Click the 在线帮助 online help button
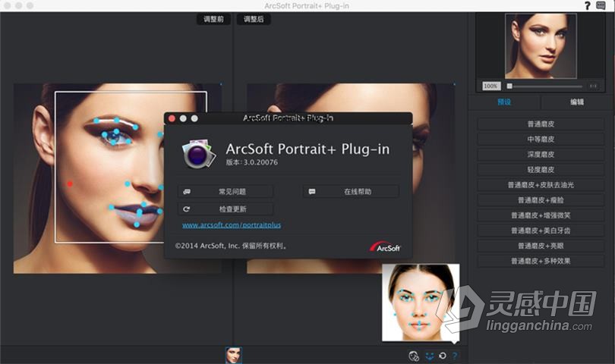The width and height of the screenshot is (615, 364). coord(351,192)
